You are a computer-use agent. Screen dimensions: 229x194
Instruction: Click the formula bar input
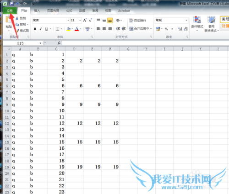coord(145,43)
